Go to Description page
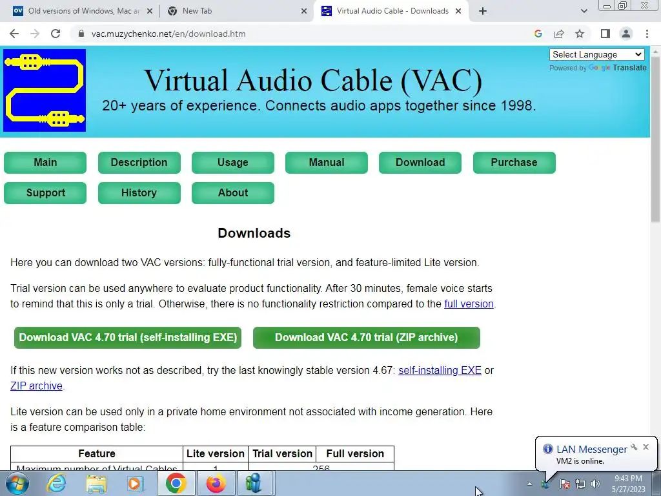The width and height of the screenshot is (661, 496). tap(139, 162)
